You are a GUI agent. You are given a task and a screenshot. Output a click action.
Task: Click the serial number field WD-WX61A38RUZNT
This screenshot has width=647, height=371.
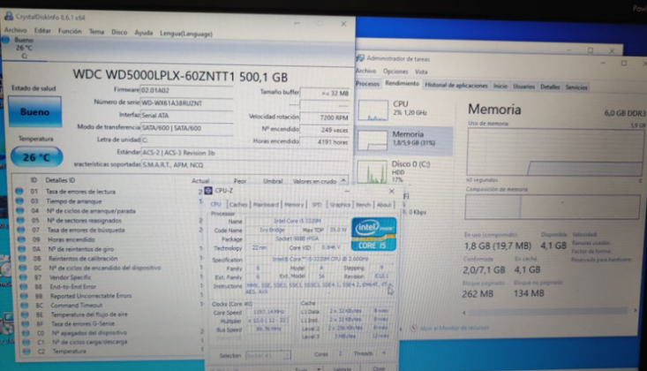(186, 102)
